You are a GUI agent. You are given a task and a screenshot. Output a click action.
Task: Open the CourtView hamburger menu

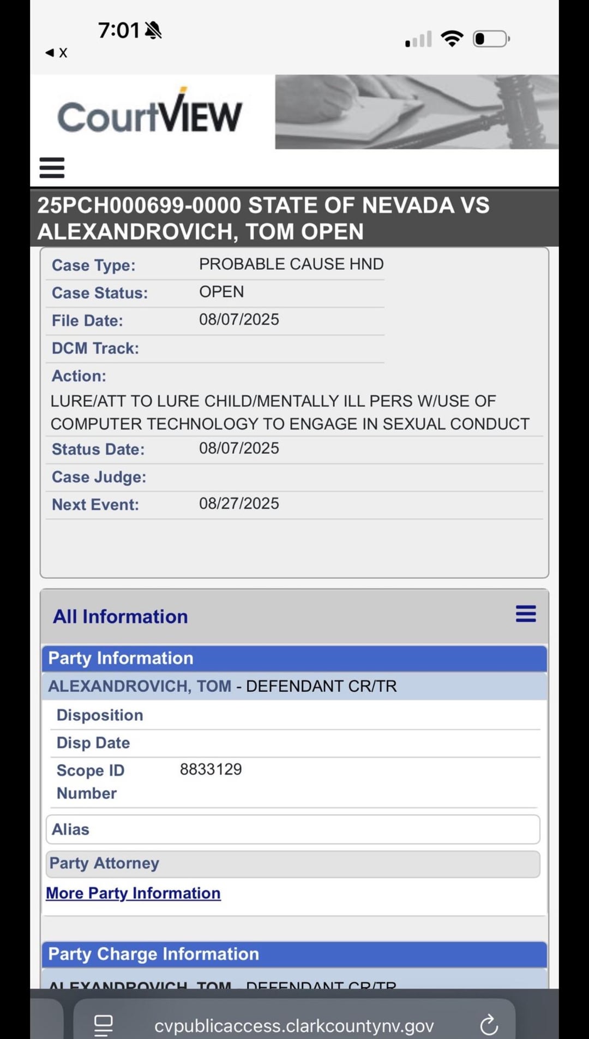[x=52, y=168]
